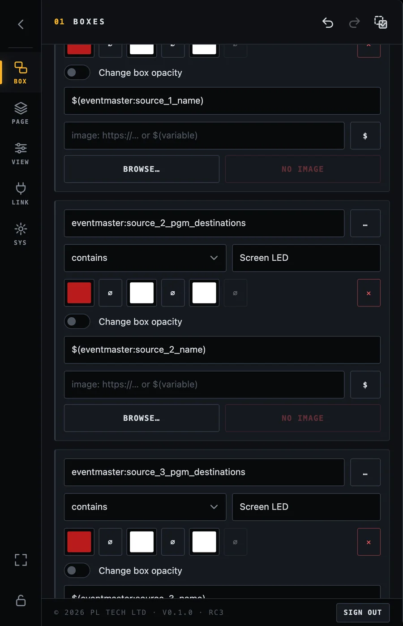Edit the $(eventmaster:source_2_name) text field
The width and height of the screenshot is (403, 626).
point(222,350)
